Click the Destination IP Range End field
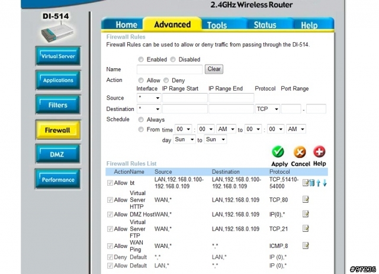379x274 pixels. (x=231, y=109)
